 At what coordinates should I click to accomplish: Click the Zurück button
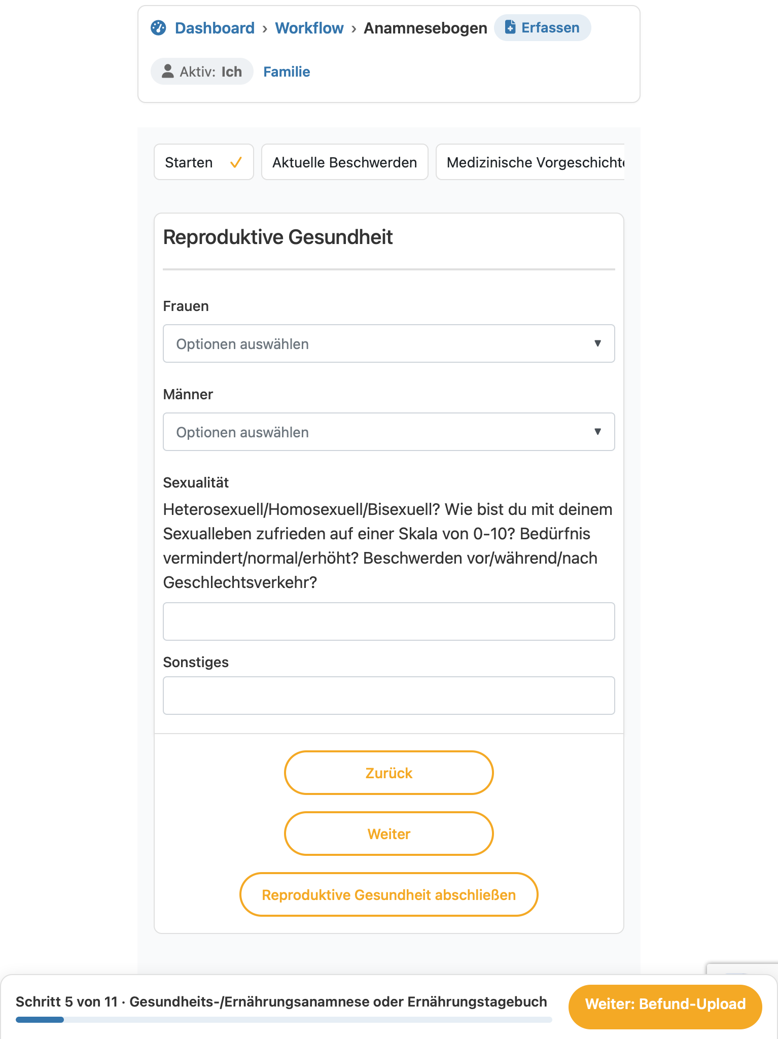pos(389,773)
